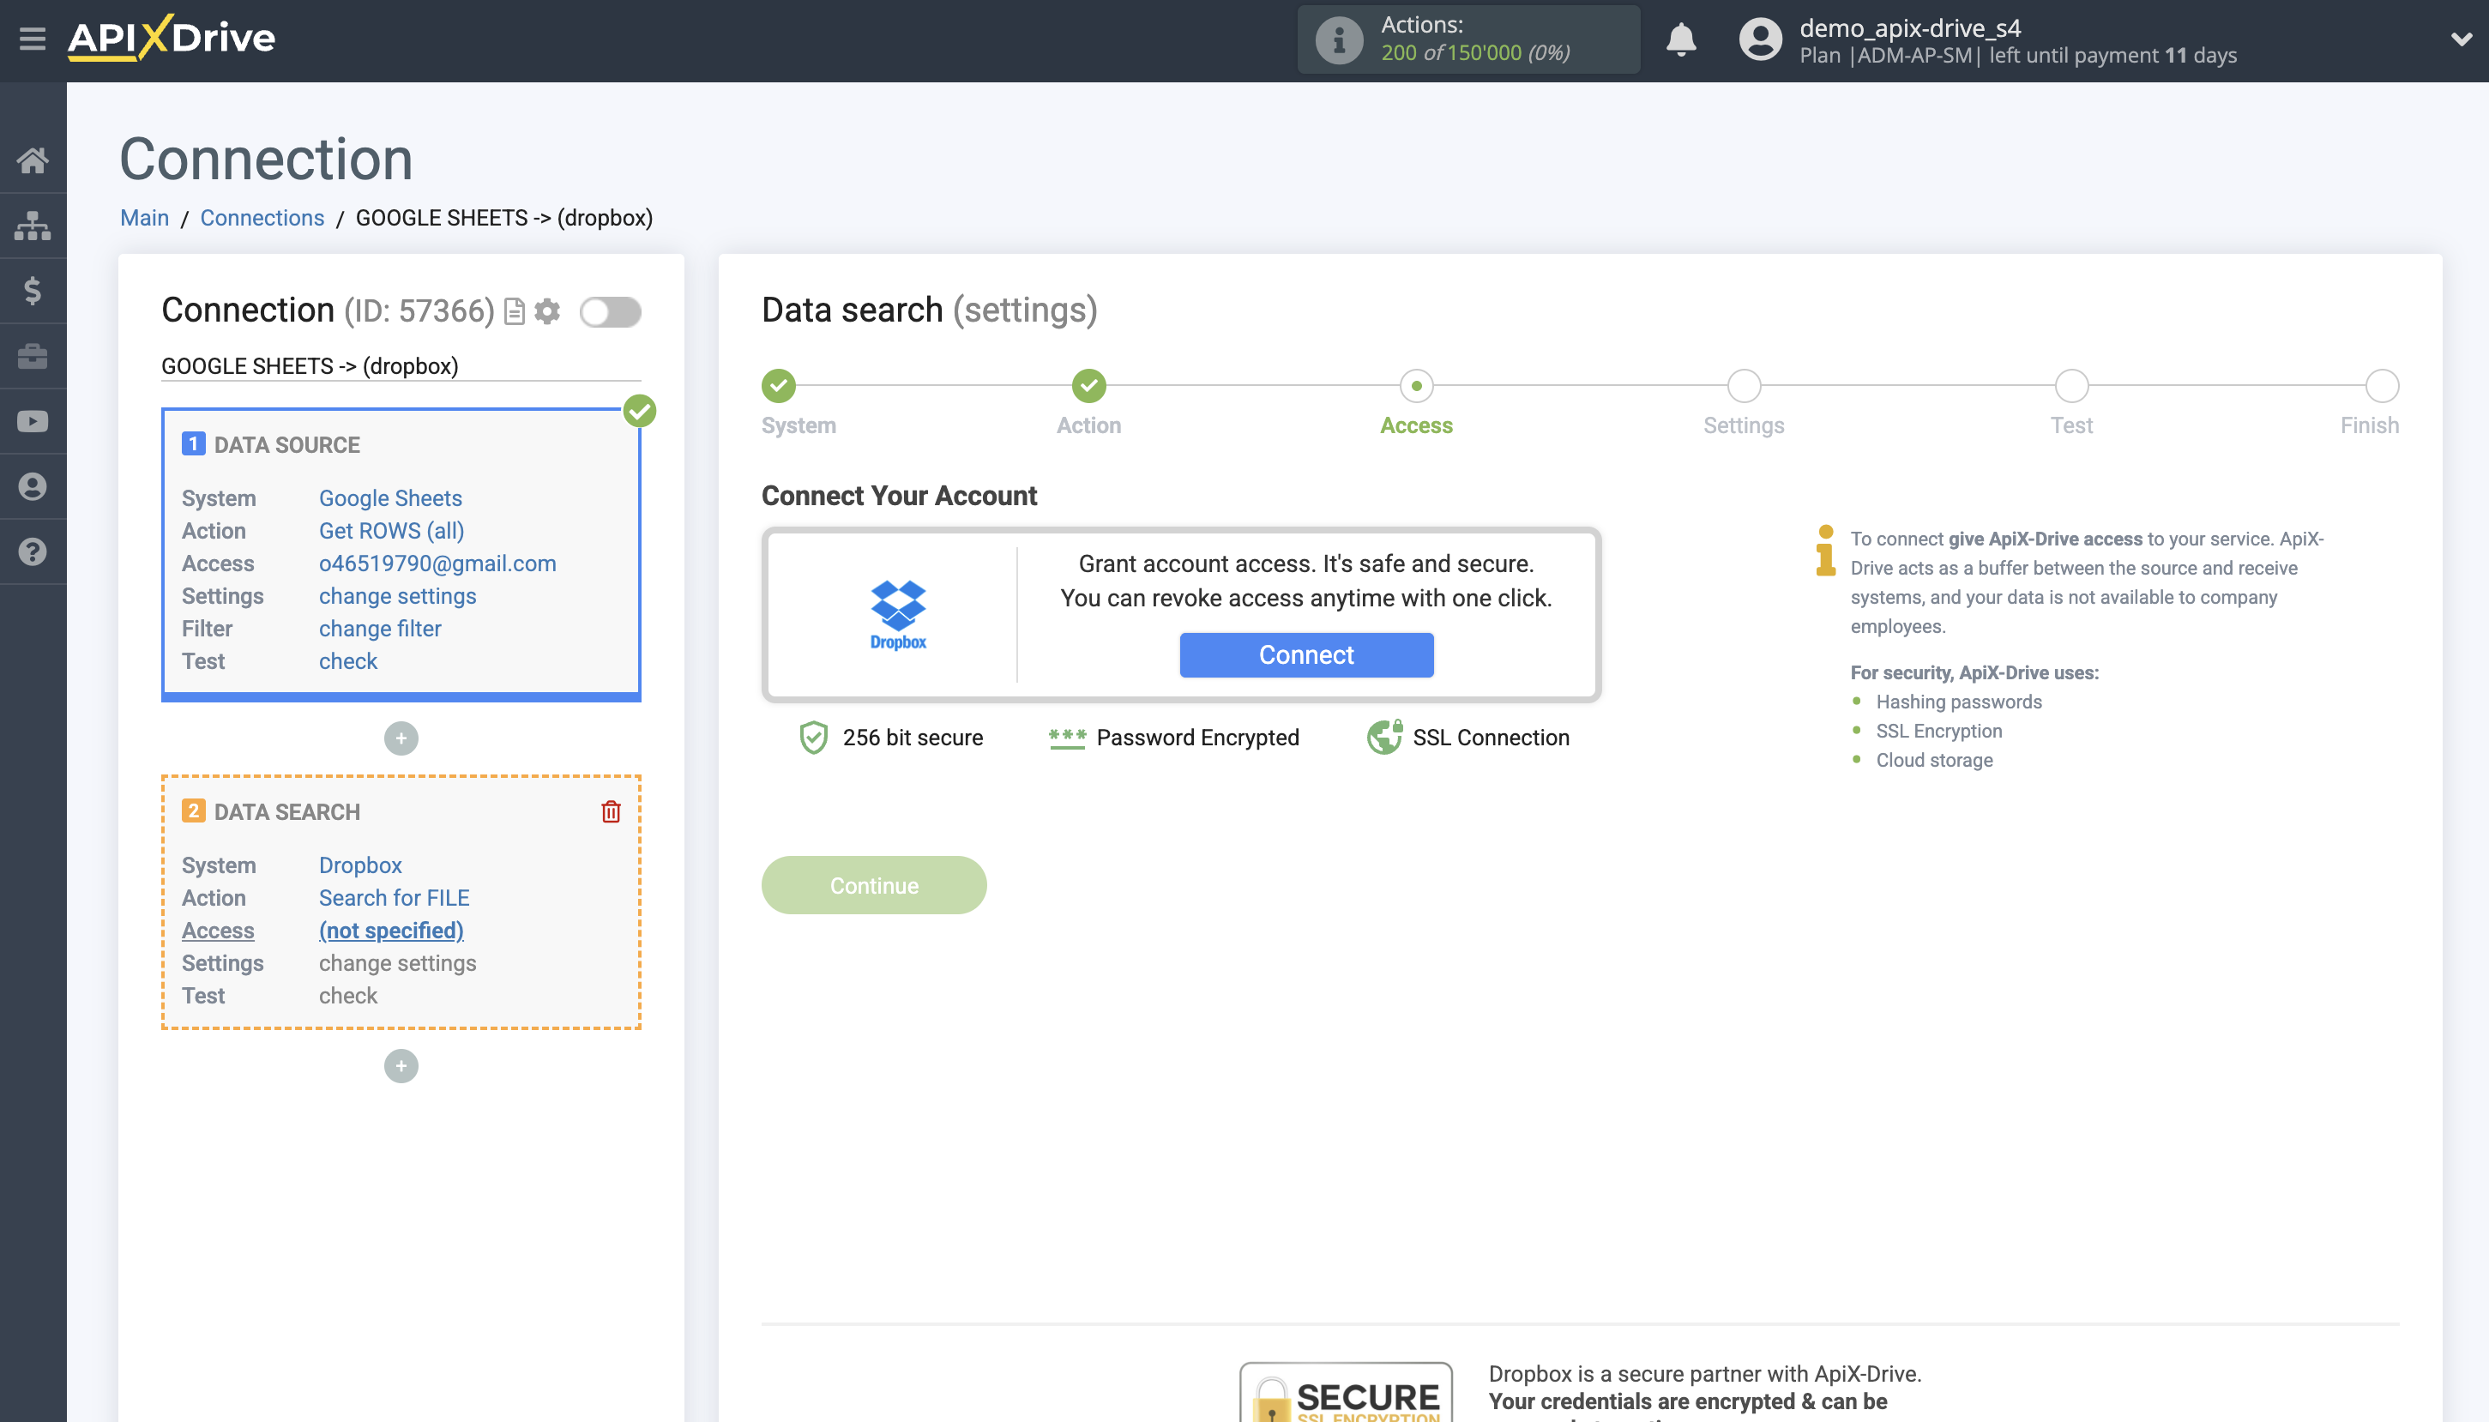Open connection settings via the gear icon
This screenshot has height=1422, width=2489.
tap(549, 311)
